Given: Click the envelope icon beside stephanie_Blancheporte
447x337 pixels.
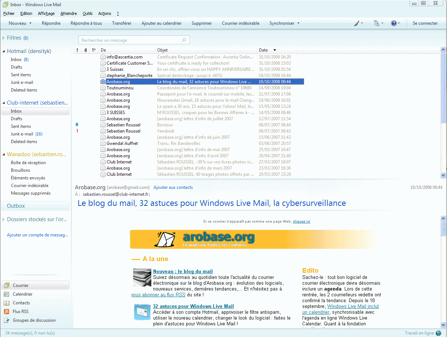Looking at the screenshot, I should [103, 76].
